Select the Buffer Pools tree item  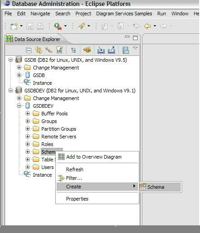point(54,114)
